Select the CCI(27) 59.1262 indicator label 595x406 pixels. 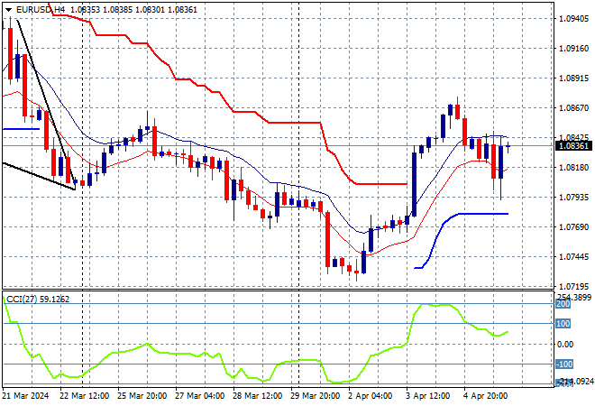click(38, 300)
